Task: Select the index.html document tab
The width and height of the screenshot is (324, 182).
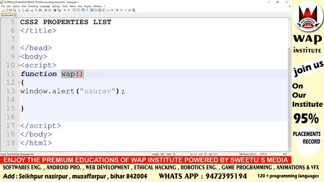Action: tap(8, 15)
